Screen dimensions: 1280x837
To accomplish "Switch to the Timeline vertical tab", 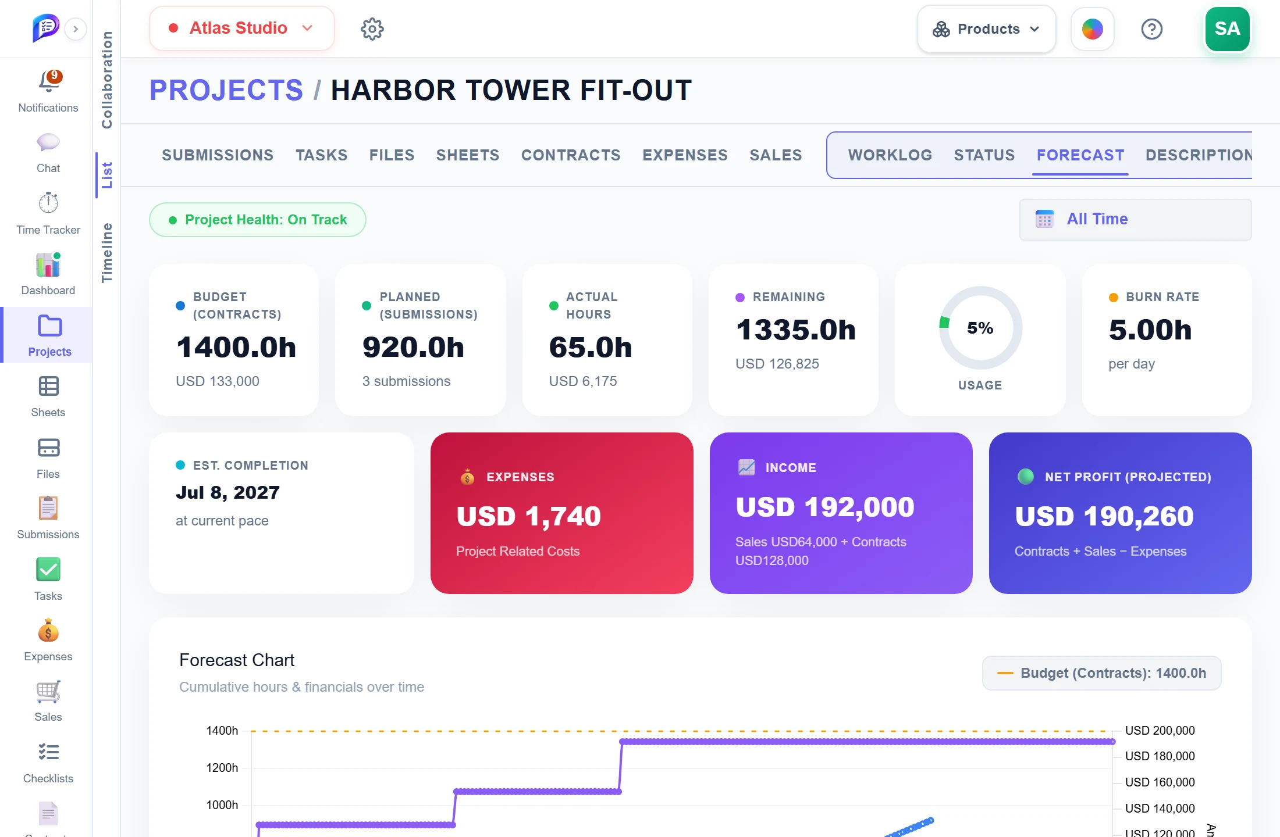I will pos(107,252).
